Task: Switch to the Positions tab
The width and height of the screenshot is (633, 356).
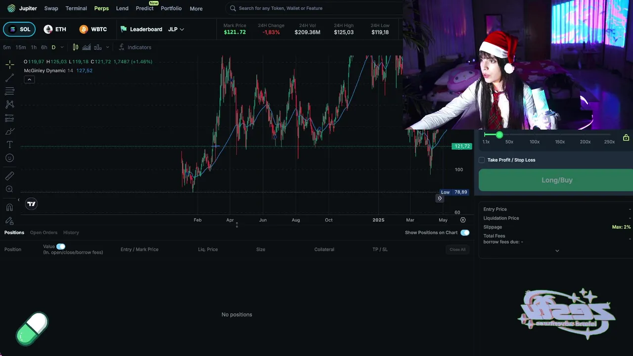Action: 14,232
